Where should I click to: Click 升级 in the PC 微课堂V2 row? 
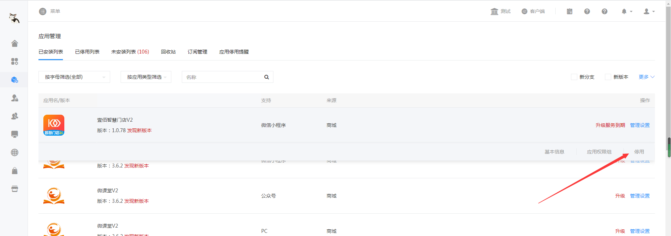(x=620, y=231)
